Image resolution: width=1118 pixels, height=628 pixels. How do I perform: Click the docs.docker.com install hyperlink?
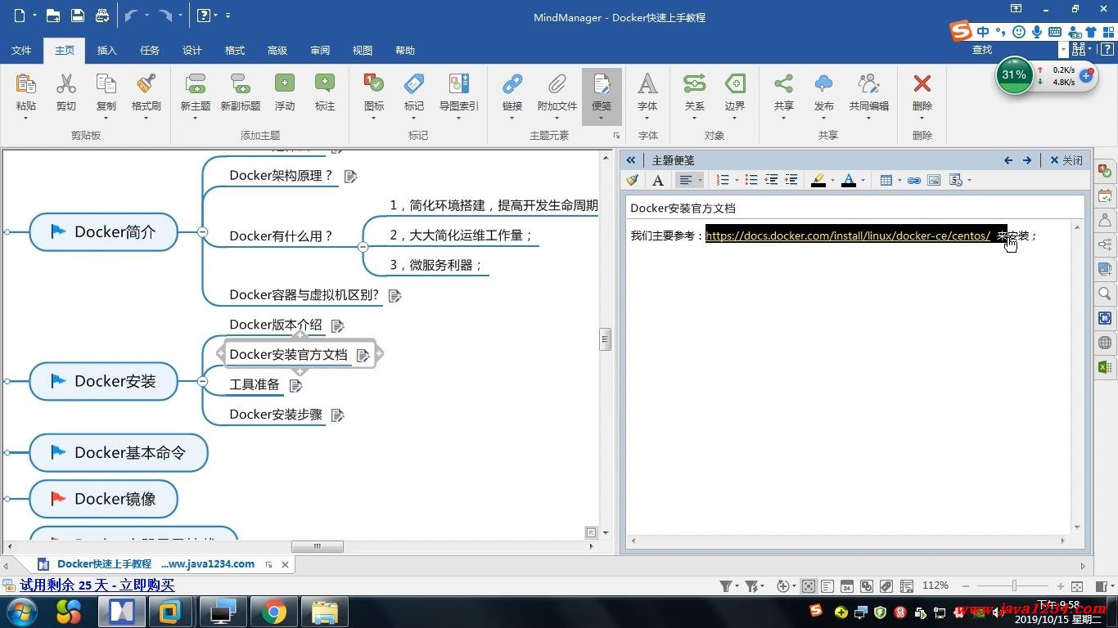click(847, 236)
